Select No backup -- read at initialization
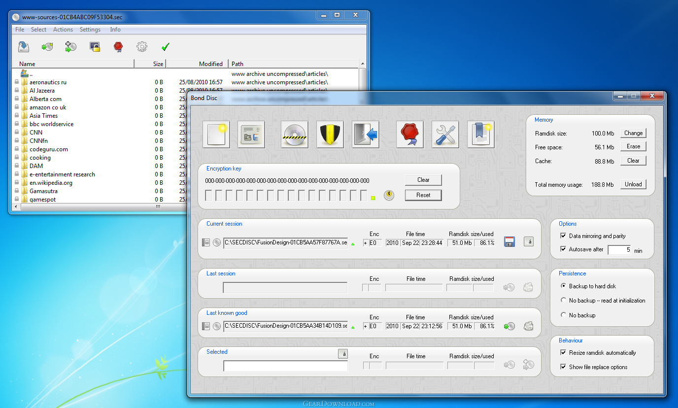 click(564, 301)
